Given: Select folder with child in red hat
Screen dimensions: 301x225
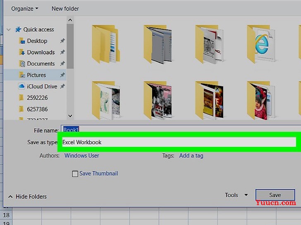Looking at the screenshot, I should pos(261,100).
